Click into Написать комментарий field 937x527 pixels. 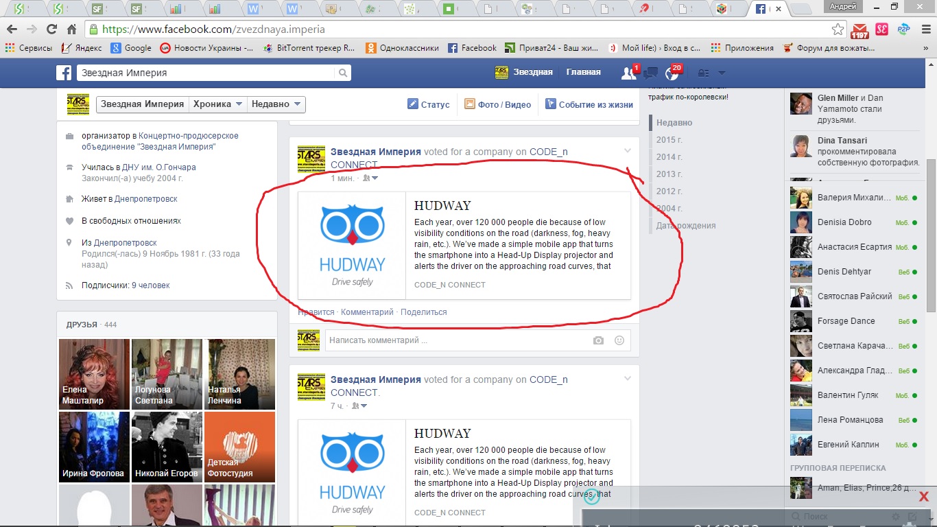(x=477, y=340)
